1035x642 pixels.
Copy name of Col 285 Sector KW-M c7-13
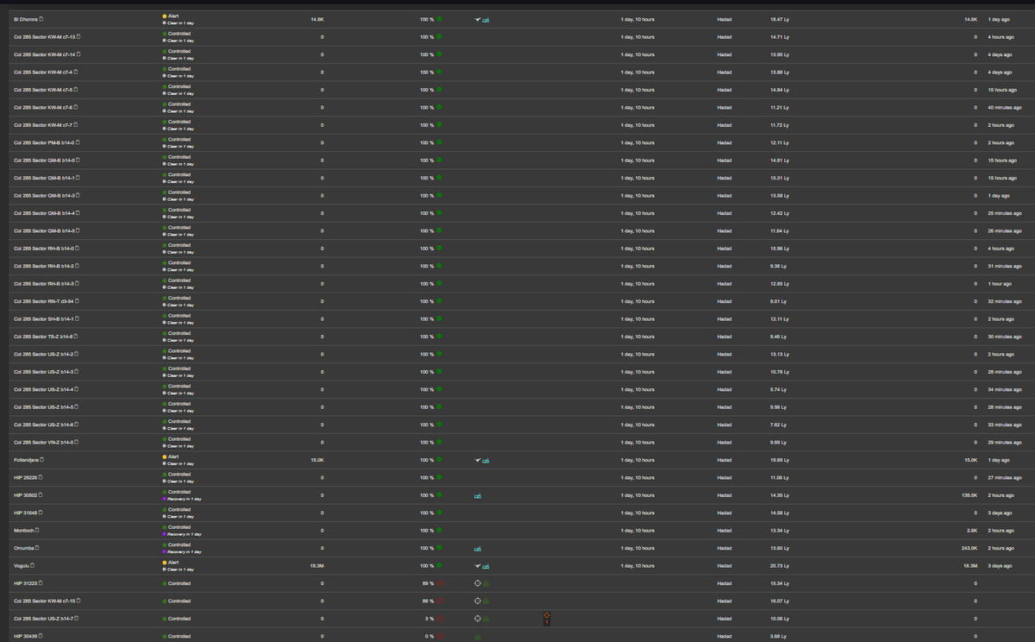(x=79, y=36)
